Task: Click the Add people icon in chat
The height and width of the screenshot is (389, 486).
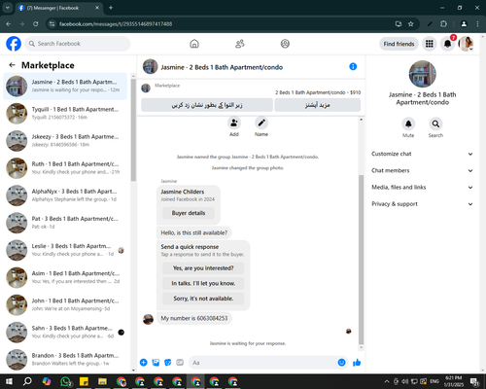Action: [x=234, y=124]
